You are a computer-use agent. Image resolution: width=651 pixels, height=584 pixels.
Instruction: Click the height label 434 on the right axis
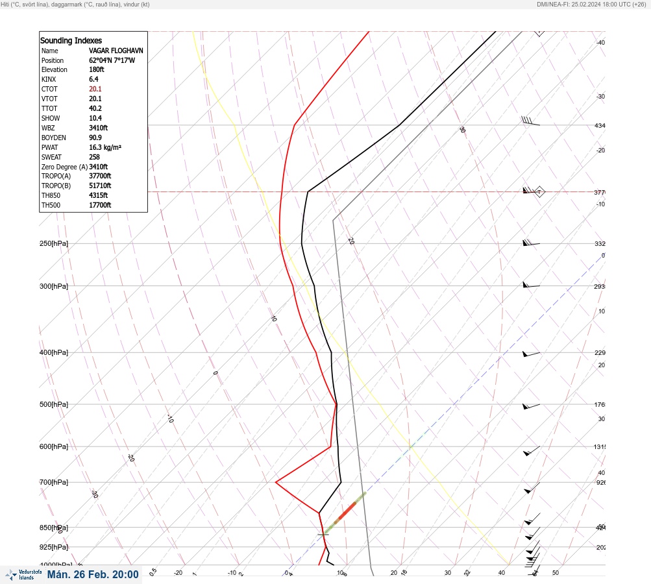point(600,125)
